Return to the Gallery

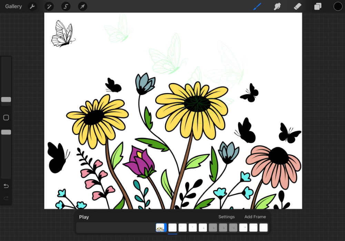tap(13, 6)
